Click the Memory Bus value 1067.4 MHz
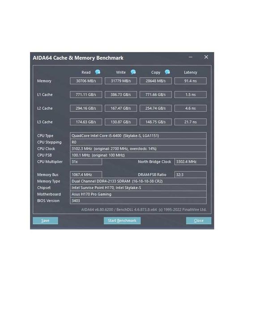 (x=86, y=174)
